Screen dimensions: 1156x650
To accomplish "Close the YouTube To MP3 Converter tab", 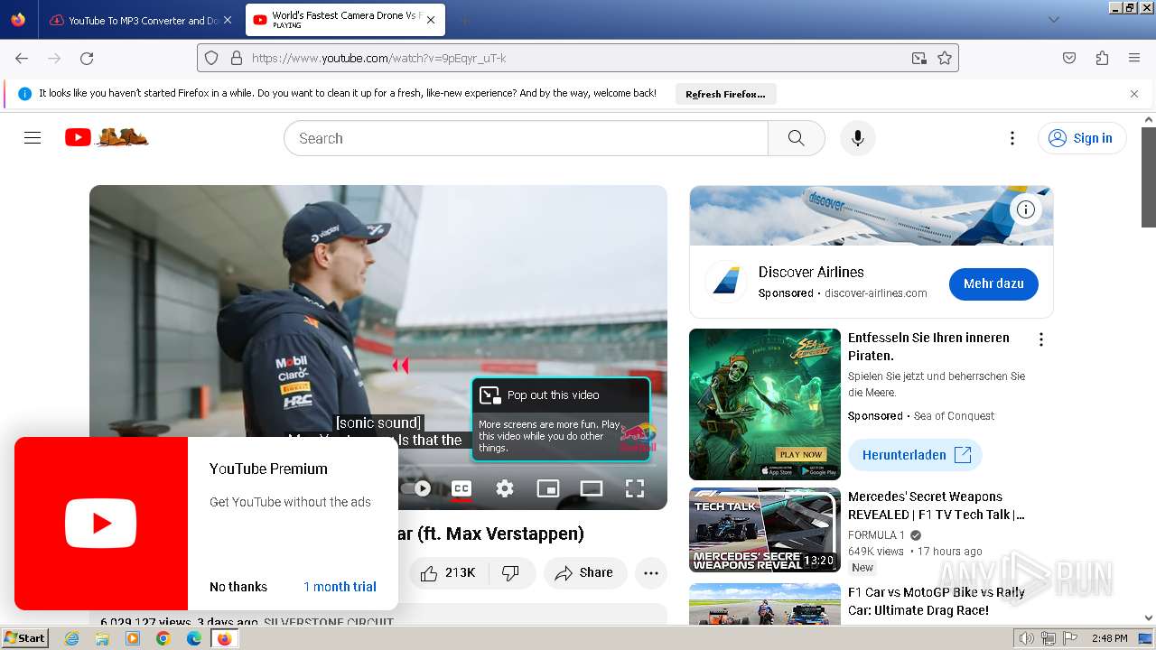I will (x=227, y=20).
